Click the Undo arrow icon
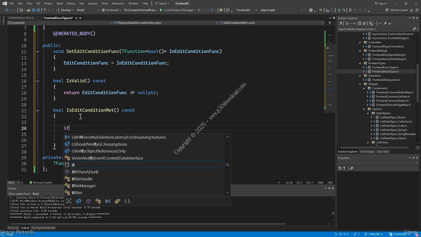This screenshot has height=237, width=421. coord(45,10)
